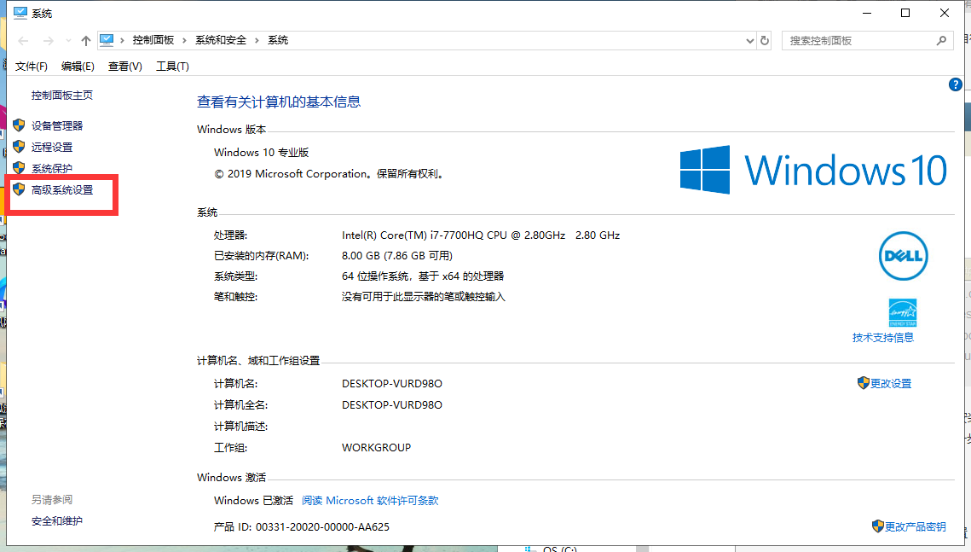Open 设备管理器 in the left pane

pos(56,125)
